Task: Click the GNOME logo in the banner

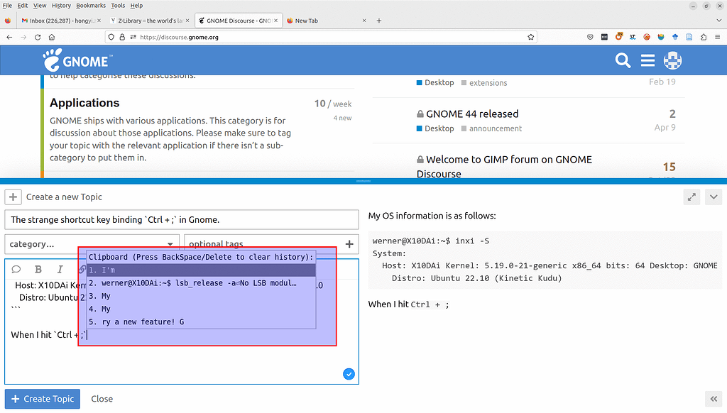Action: (x=77, y=60)
